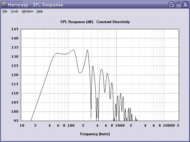Click the 1000 Hz x-axis label

(x=120, y=125)
